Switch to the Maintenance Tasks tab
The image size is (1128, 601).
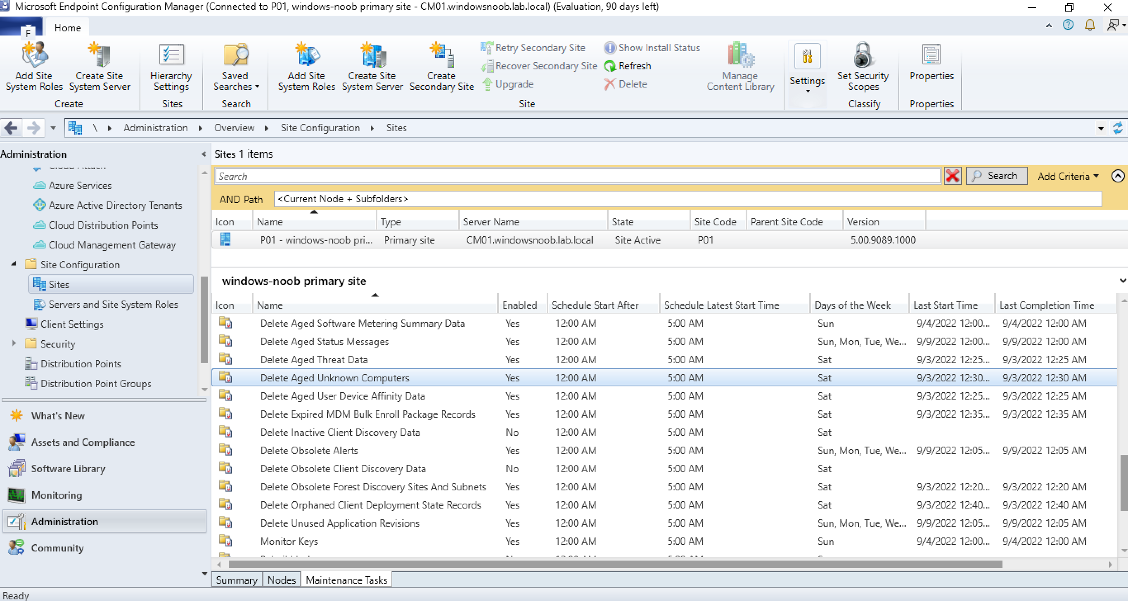(x=346, y=580)
